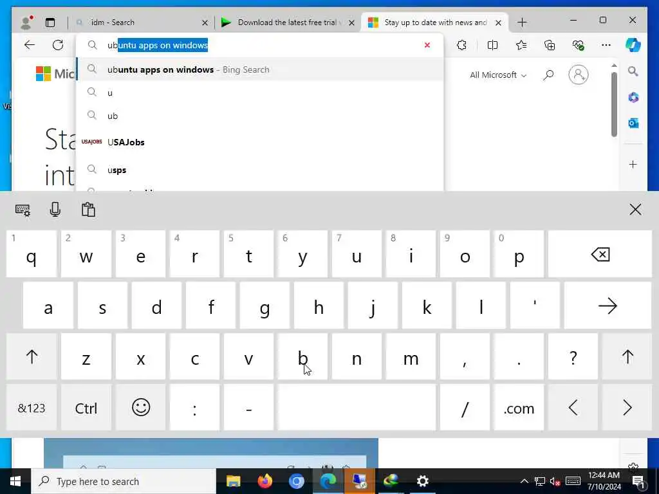Screen dimensions: 659x494
Task: Open a new tab with plus button
Action: click(522, 23)
